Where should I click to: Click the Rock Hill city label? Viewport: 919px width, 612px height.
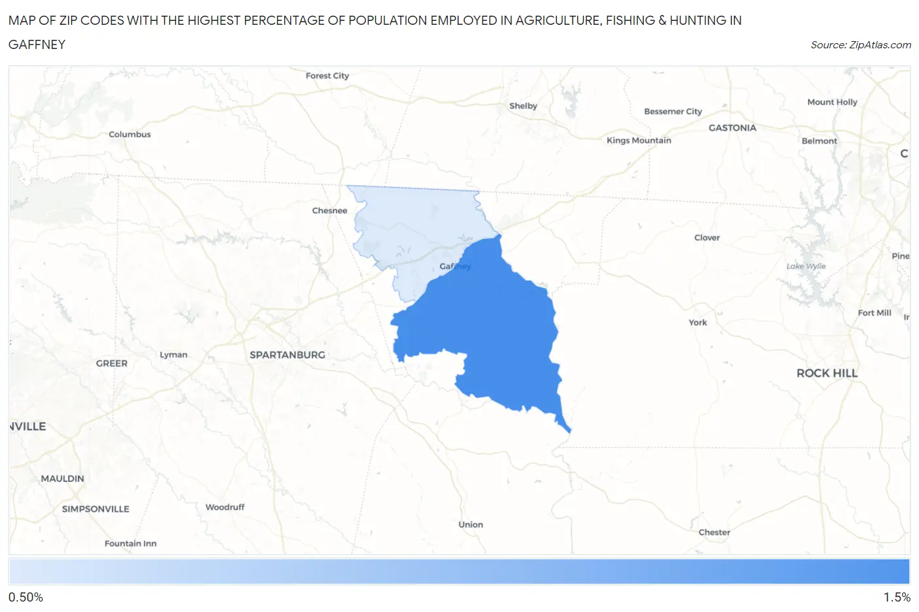(x=827, y=373)
